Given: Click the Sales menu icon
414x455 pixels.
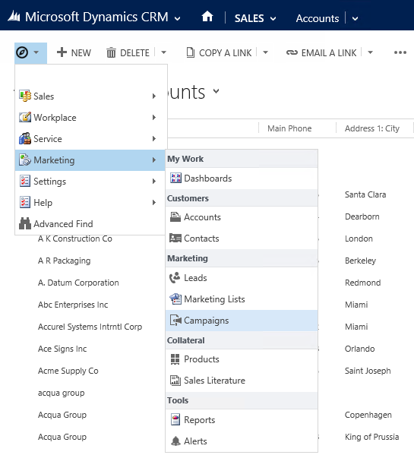Looking at the screenshot, I should pyautogui.click(x=25, y=96).
